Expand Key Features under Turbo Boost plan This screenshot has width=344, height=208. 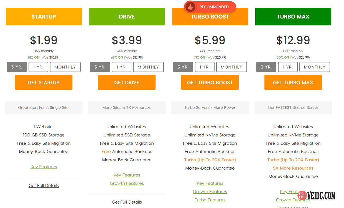210,183
